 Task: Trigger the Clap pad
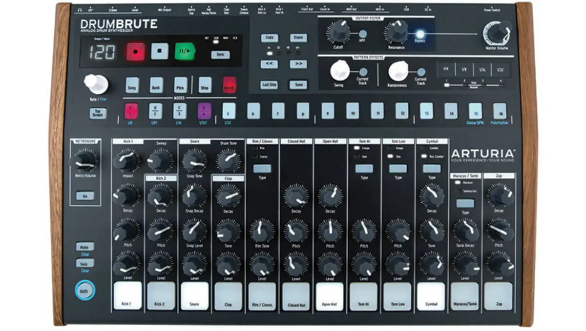pyautogui.click(x=228, y=296)
